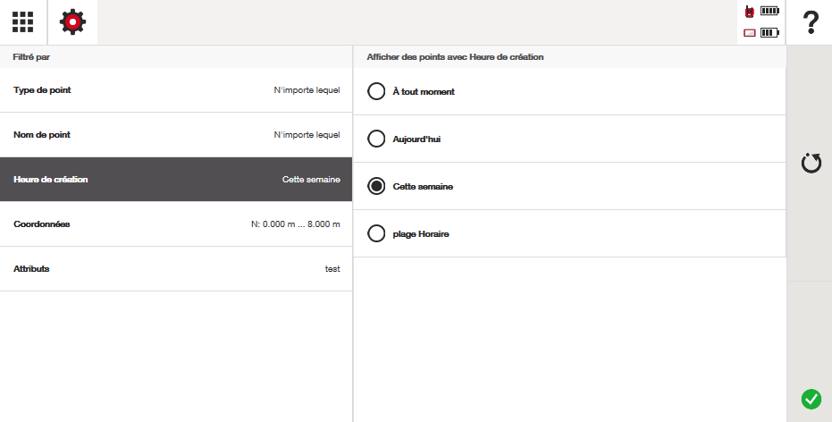This screenshot has width=832, height=422.
Task: Click the red instrument status icon
Action: [x=750, y=12]
